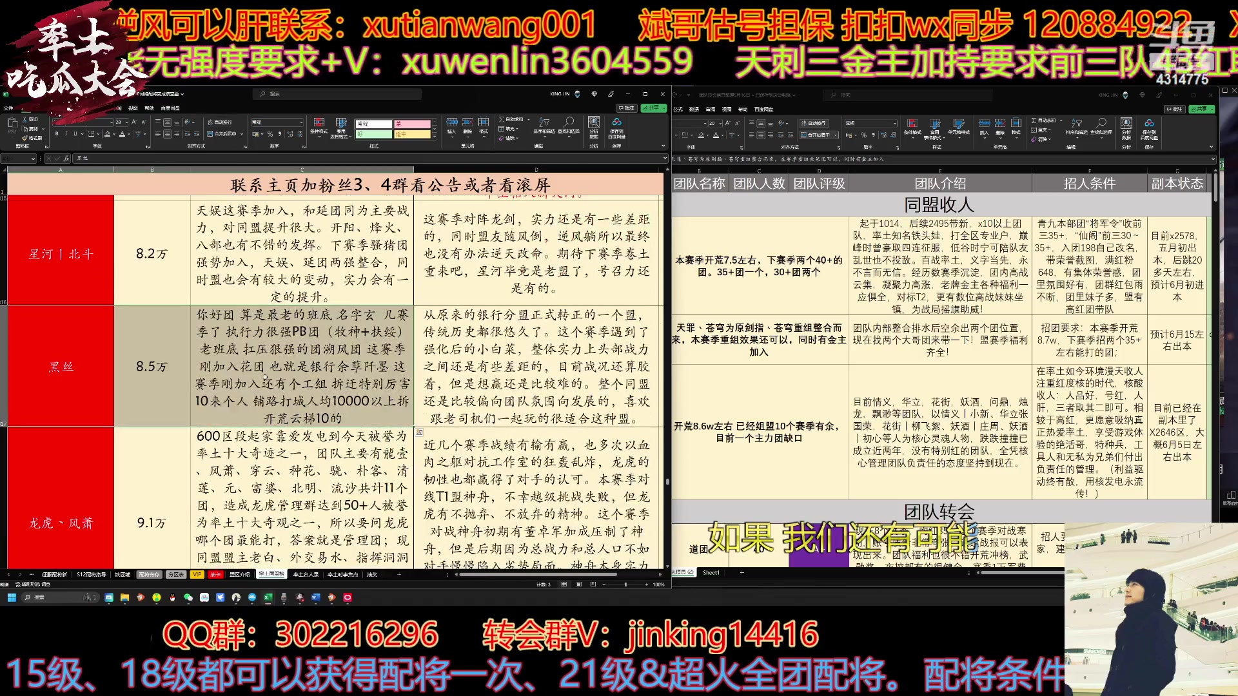The image size is (1238, 696).
Task: Click the fx insert function icon
Action: tap(66, 159)
